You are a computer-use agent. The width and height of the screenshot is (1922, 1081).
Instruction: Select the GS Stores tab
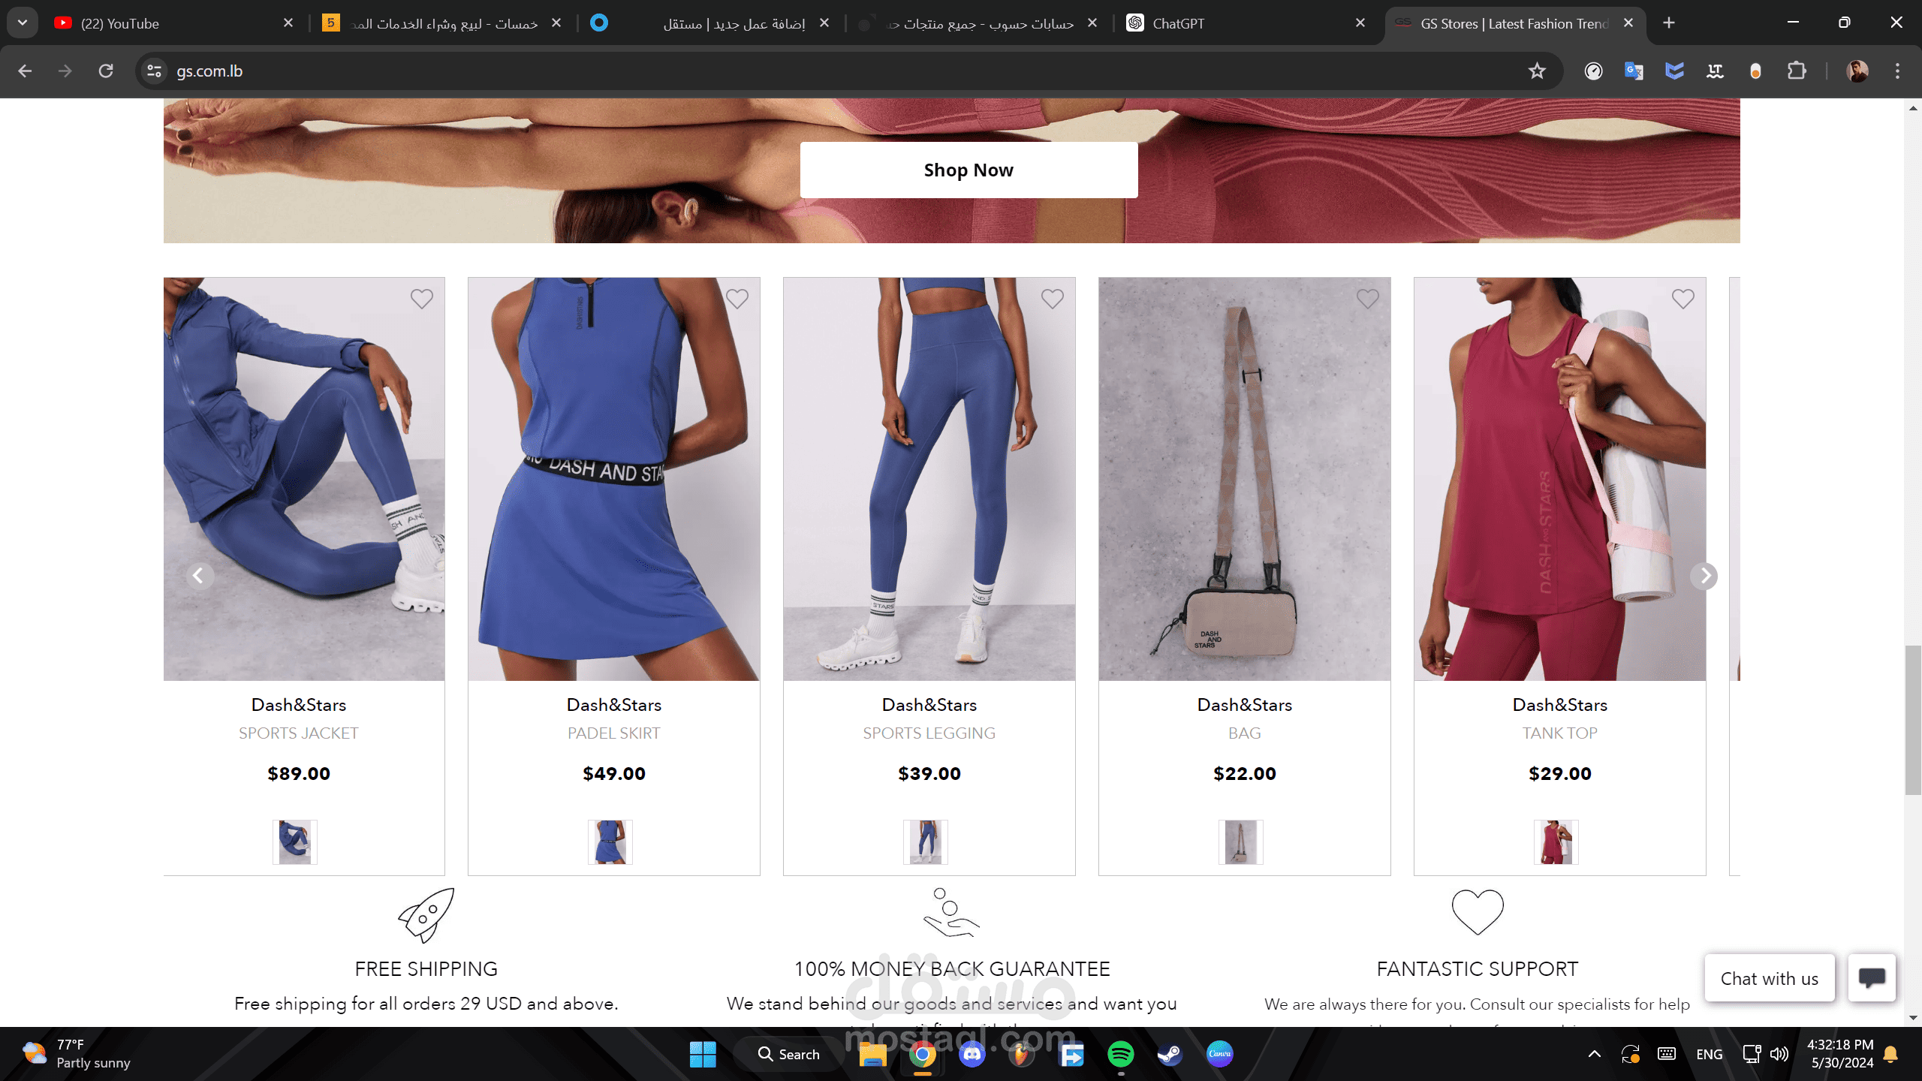[x=1514, y=23]
